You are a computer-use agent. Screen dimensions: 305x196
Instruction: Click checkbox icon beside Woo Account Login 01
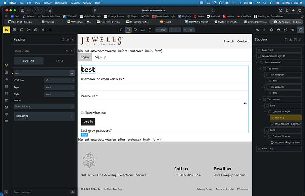(259, 56)
